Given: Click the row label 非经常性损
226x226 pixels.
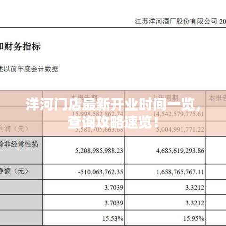Looking at the screenshot, I should pyautogui.click(x=21, y=144).
